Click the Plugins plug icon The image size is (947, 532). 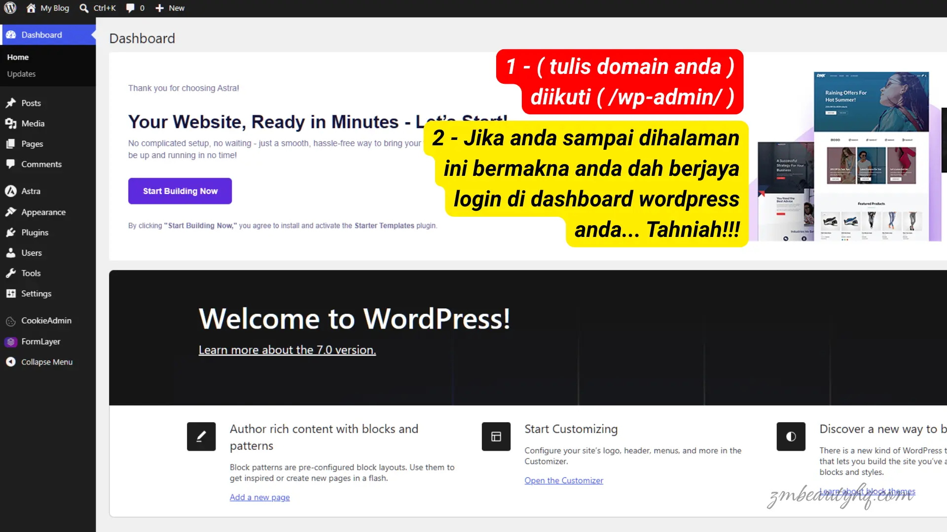[x=11, y=233]
